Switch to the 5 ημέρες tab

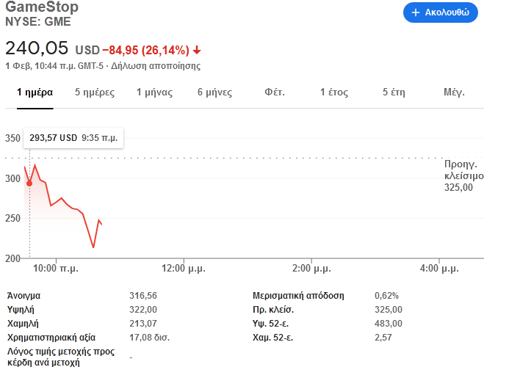tap(95, 92)
